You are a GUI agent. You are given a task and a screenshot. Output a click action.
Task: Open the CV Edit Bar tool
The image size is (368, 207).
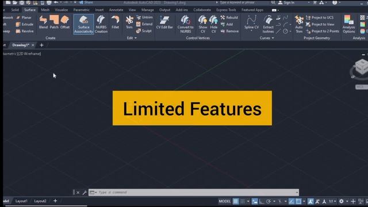pyautogui.click(x=164, y=22)
